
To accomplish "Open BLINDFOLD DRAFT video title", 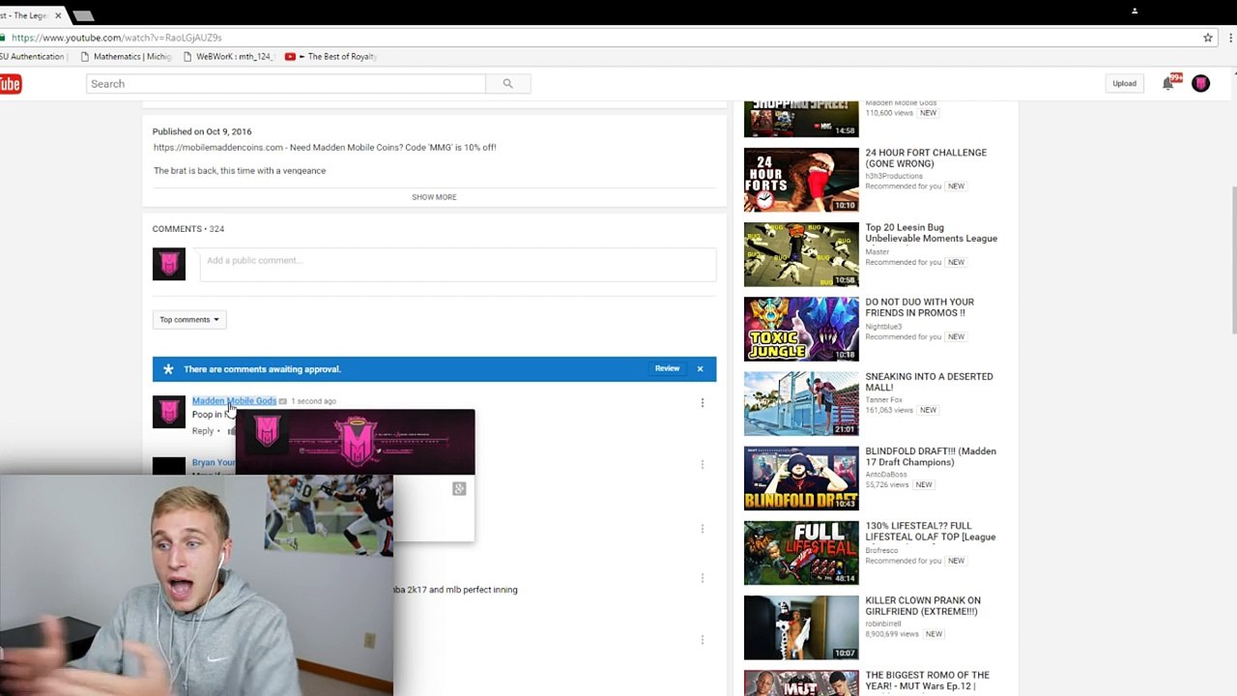I will pos(930,456).
